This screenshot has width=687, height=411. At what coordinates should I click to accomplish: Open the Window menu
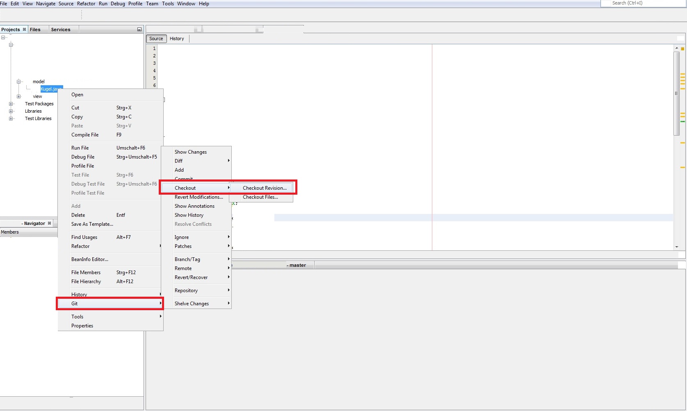pyautogui.click(x=186, y=4)
